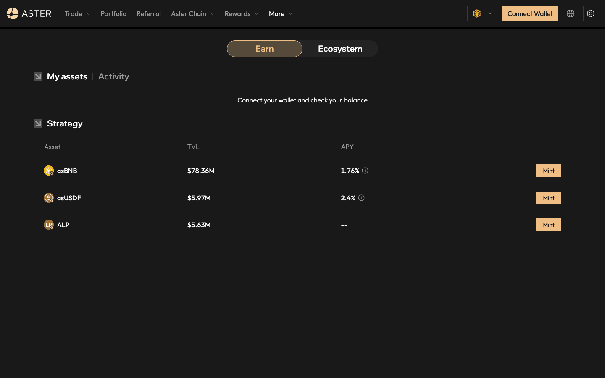Click the asUSDF token icon

click(49, 198)
